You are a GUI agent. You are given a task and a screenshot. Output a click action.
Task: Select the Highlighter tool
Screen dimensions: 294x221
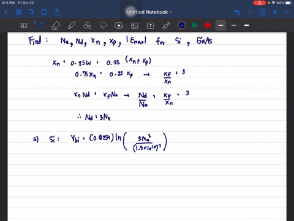tap(72, 26)
